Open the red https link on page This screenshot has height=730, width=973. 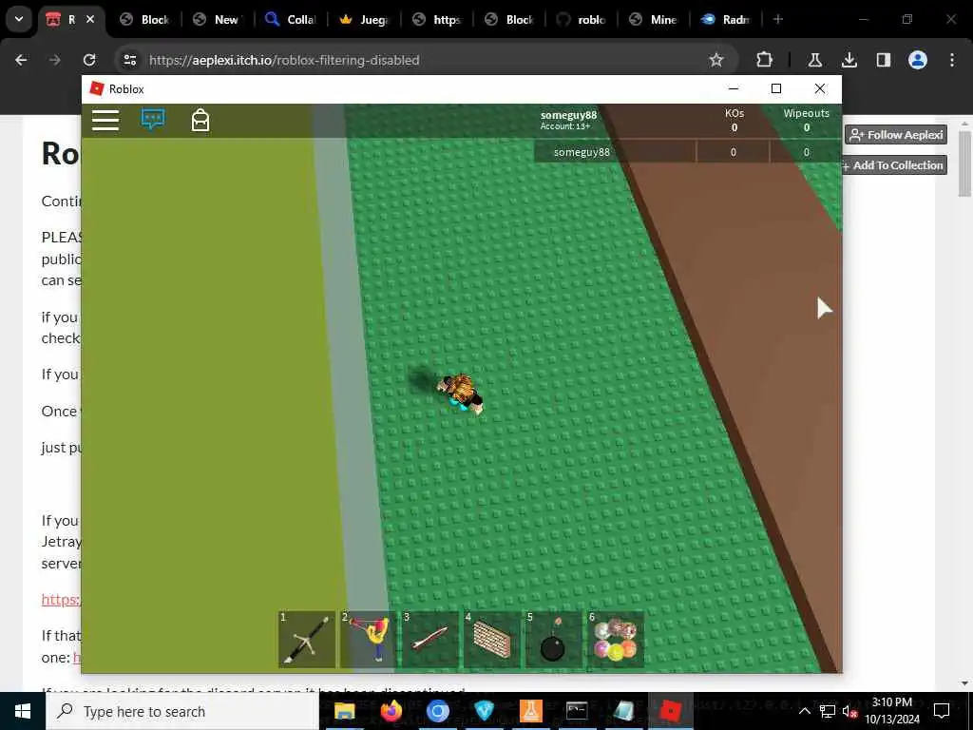[61, 599]
